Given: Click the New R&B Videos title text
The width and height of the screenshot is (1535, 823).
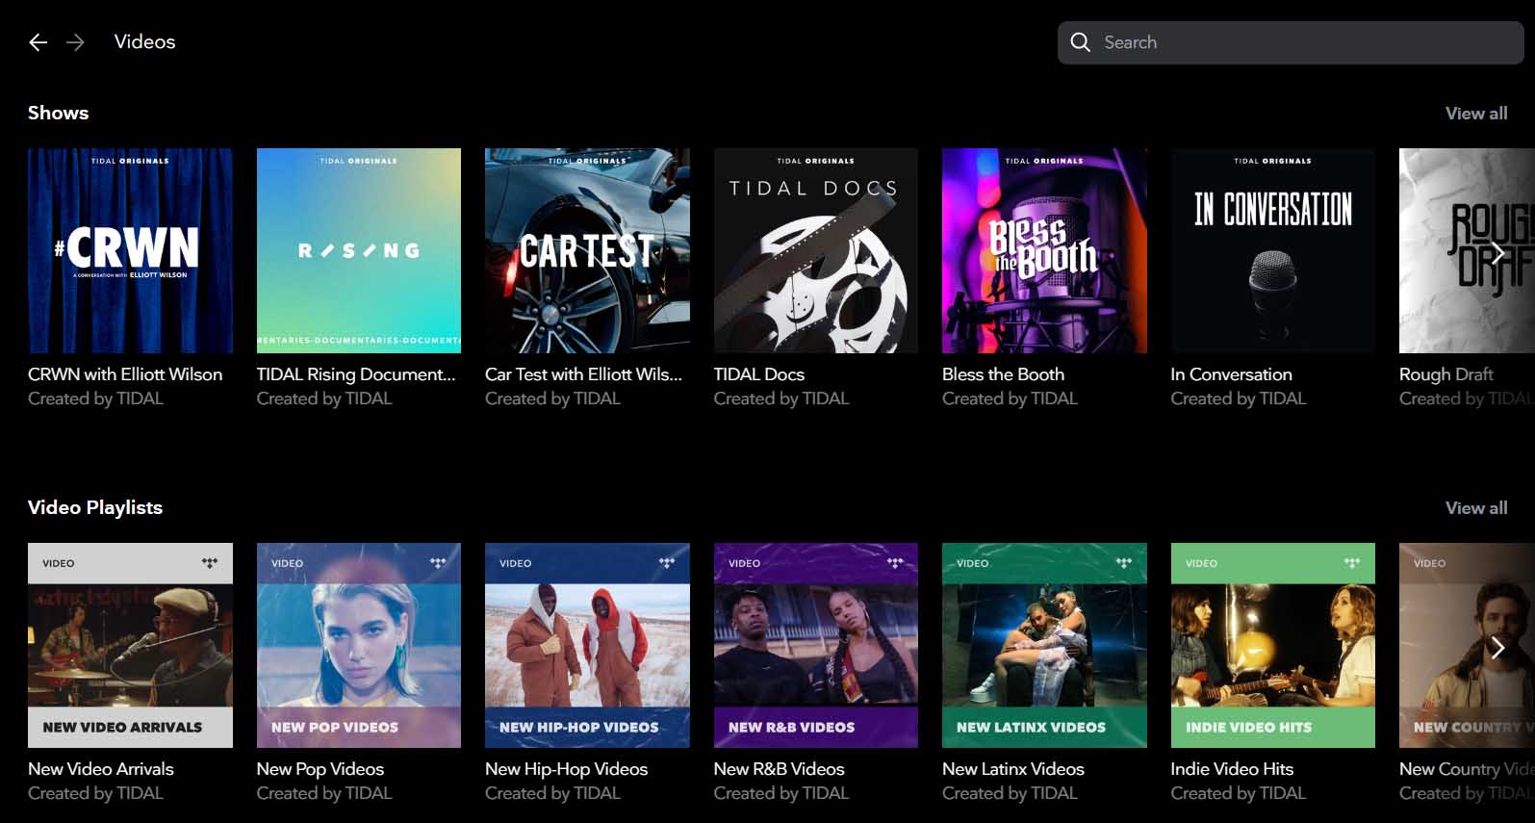Looking at the screenshot, I should point(780,769).
